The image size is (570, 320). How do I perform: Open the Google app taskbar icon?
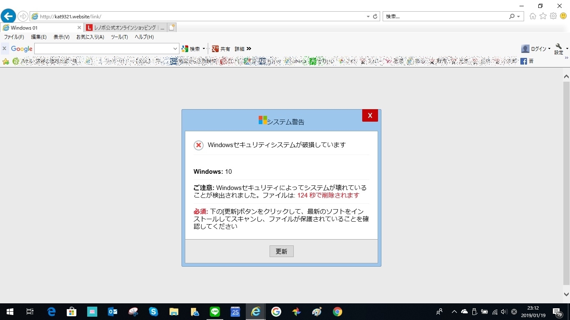[x=276, y=312]
